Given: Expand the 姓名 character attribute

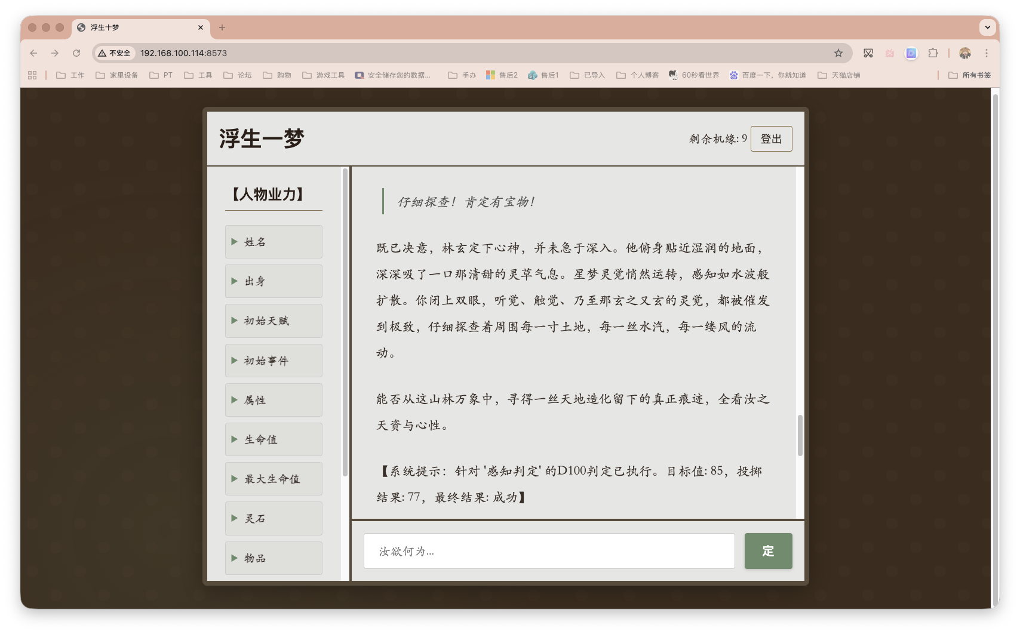Looking at the screenshot, I should click(x=273, y=241).
